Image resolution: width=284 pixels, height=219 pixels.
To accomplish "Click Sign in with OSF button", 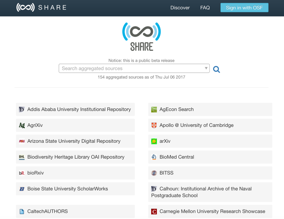I will 244,8.
